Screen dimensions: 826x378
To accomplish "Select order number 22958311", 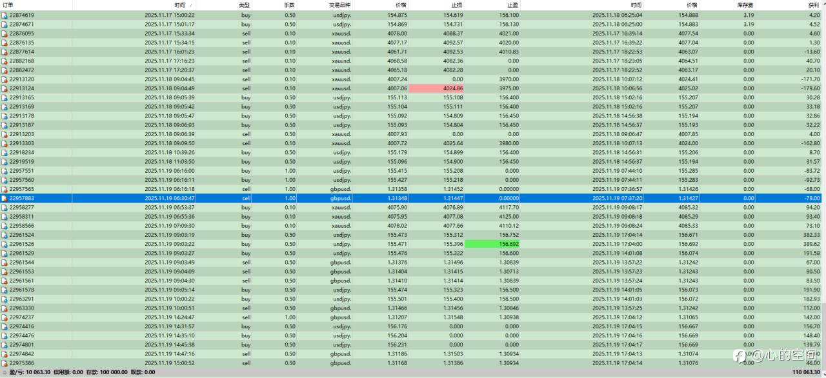I will 22,217.
